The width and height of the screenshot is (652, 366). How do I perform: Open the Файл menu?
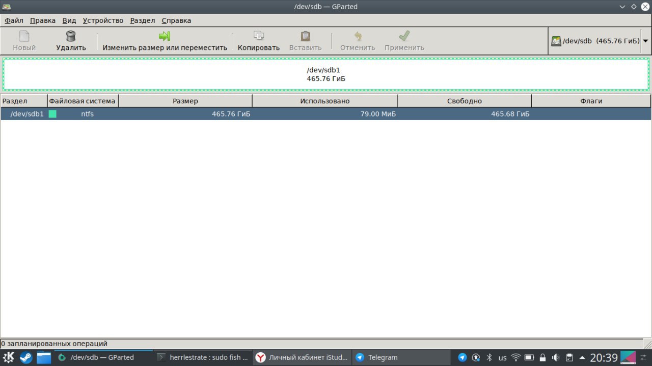14,20
